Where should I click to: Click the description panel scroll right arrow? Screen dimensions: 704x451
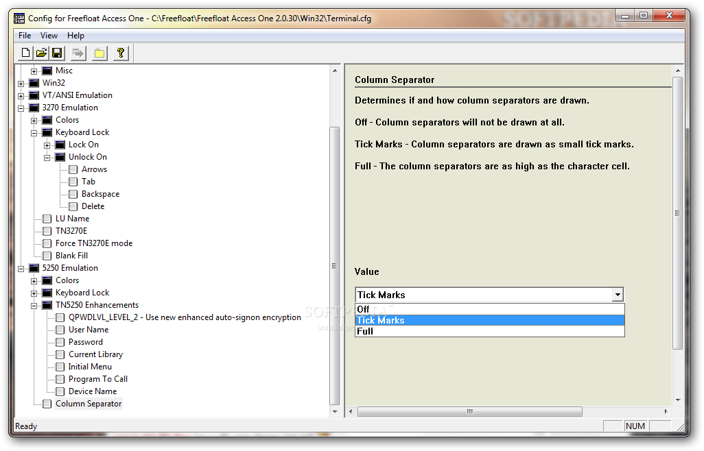click(x=666, y=411)
